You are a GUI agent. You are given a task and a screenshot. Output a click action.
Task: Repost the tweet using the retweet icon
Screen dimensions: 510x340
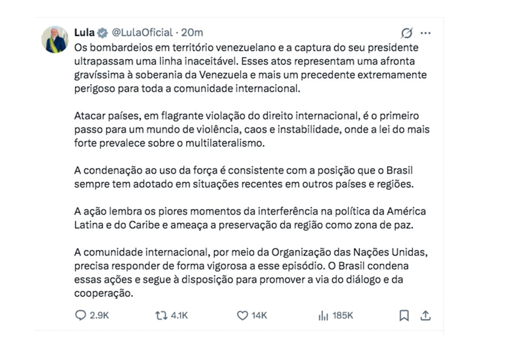tap(161, 315)
